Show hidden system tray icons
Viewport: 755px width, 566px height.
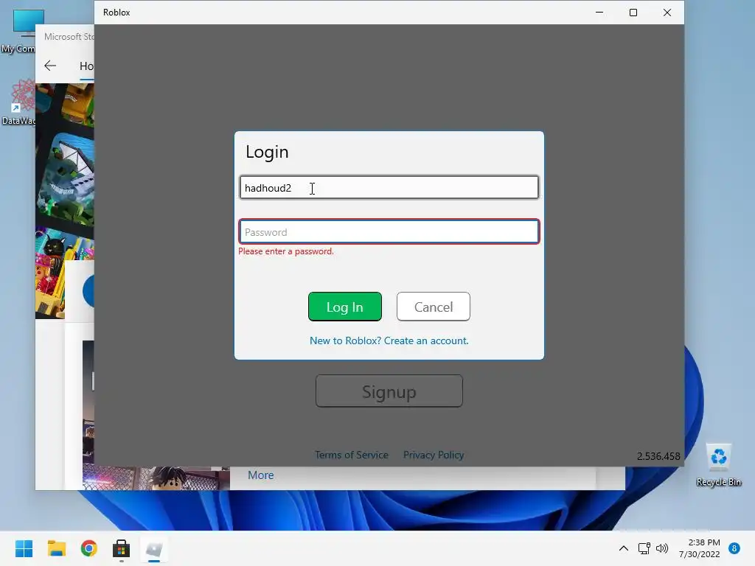pos(624,548)
